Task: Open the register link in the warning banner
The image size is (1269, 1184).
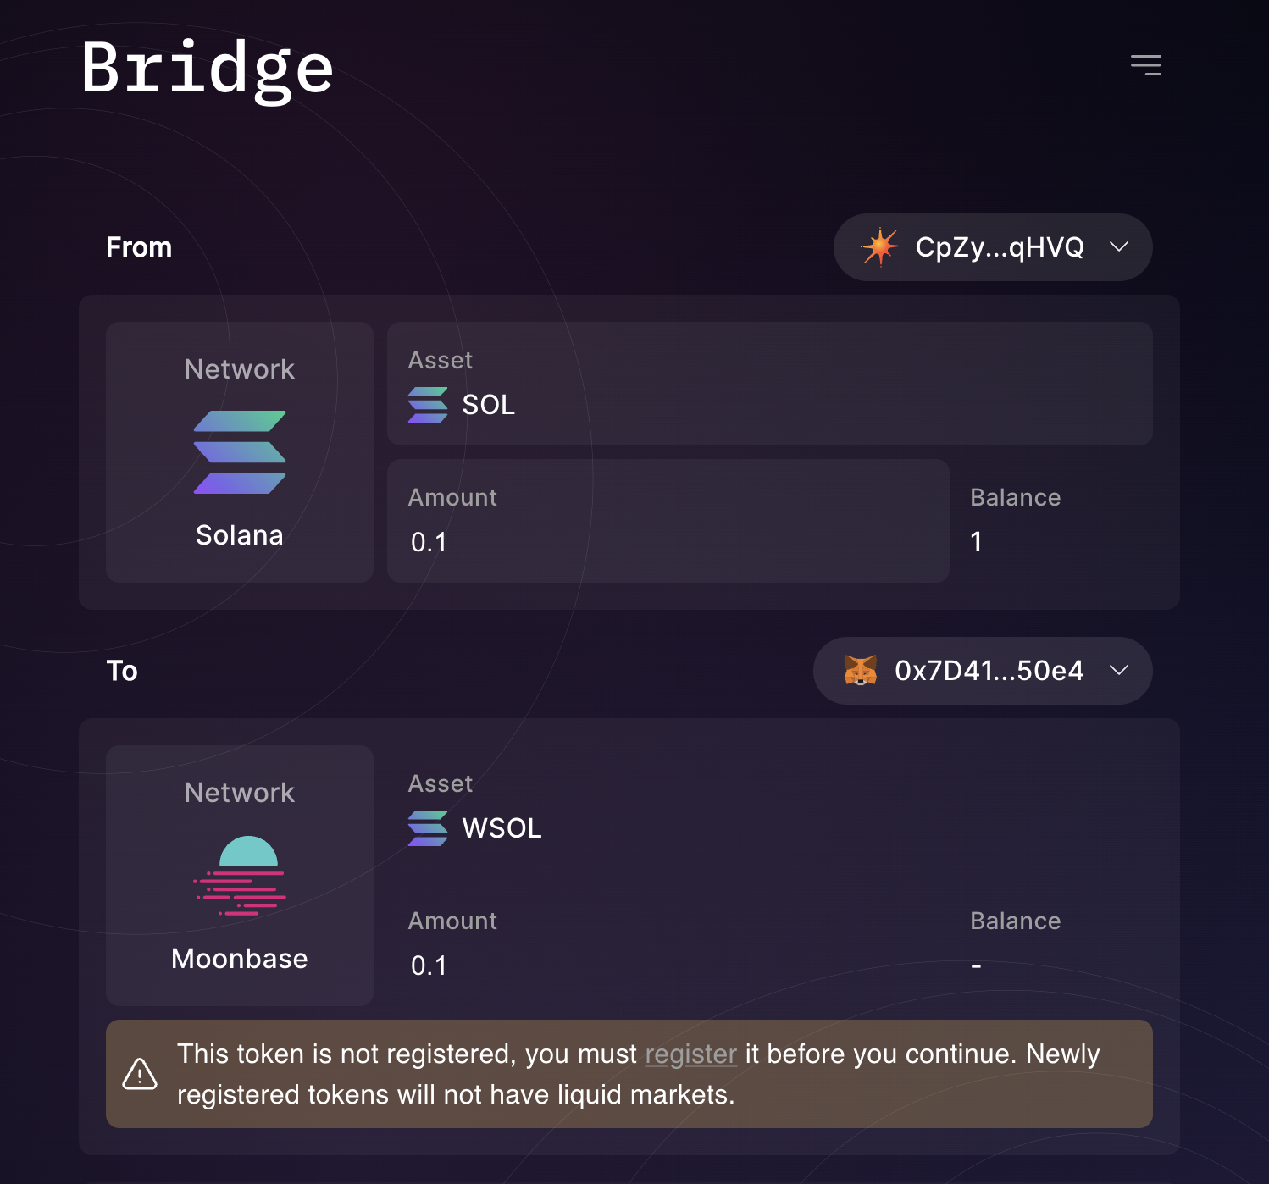Action: [690, 1054]
